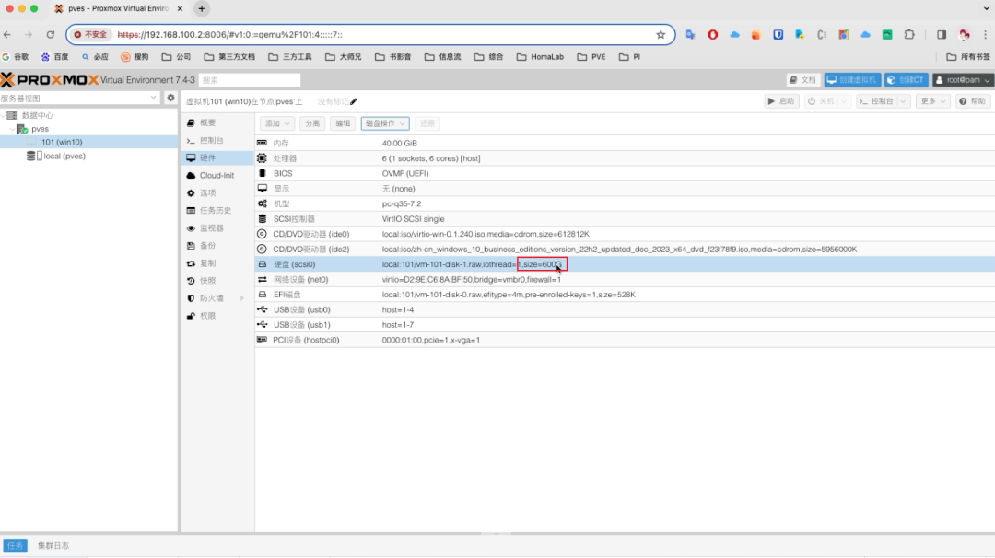Open the 更多 dropdown menu
Image resolution: width=995 pixels, height=558 pixels.
(x=932, y=101)
